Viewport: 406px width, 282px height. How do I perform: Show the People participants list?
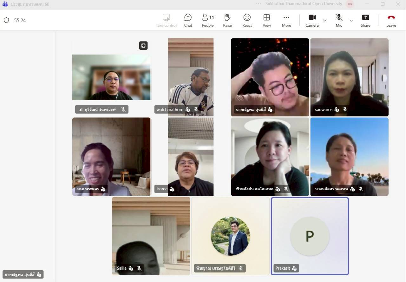(x=208, y=20)
